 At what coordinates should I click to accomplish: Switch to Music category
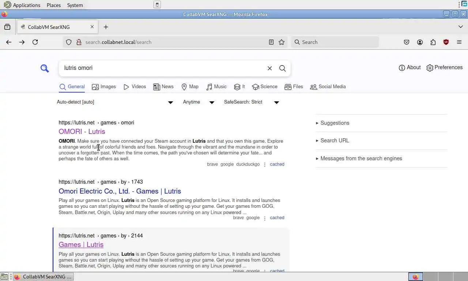pyautogui.click(x=216, y=87)
